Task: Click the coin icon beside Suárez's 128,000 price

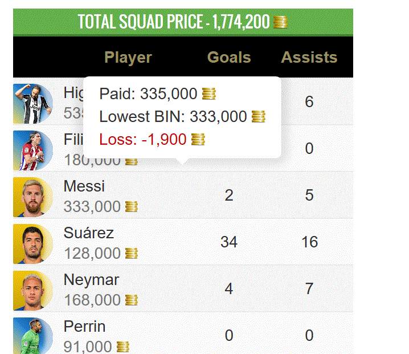Action: [x=131, y=253]
